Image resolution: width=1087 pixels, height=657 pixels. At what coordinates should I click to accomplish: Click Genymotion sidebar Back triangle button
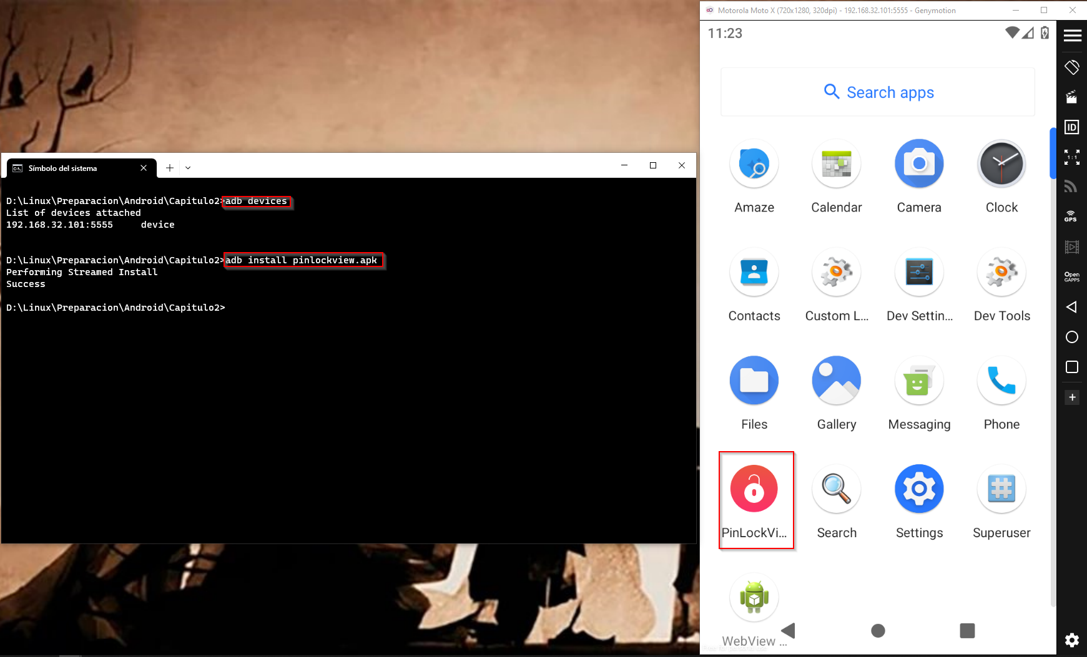tap(1071, 307)
